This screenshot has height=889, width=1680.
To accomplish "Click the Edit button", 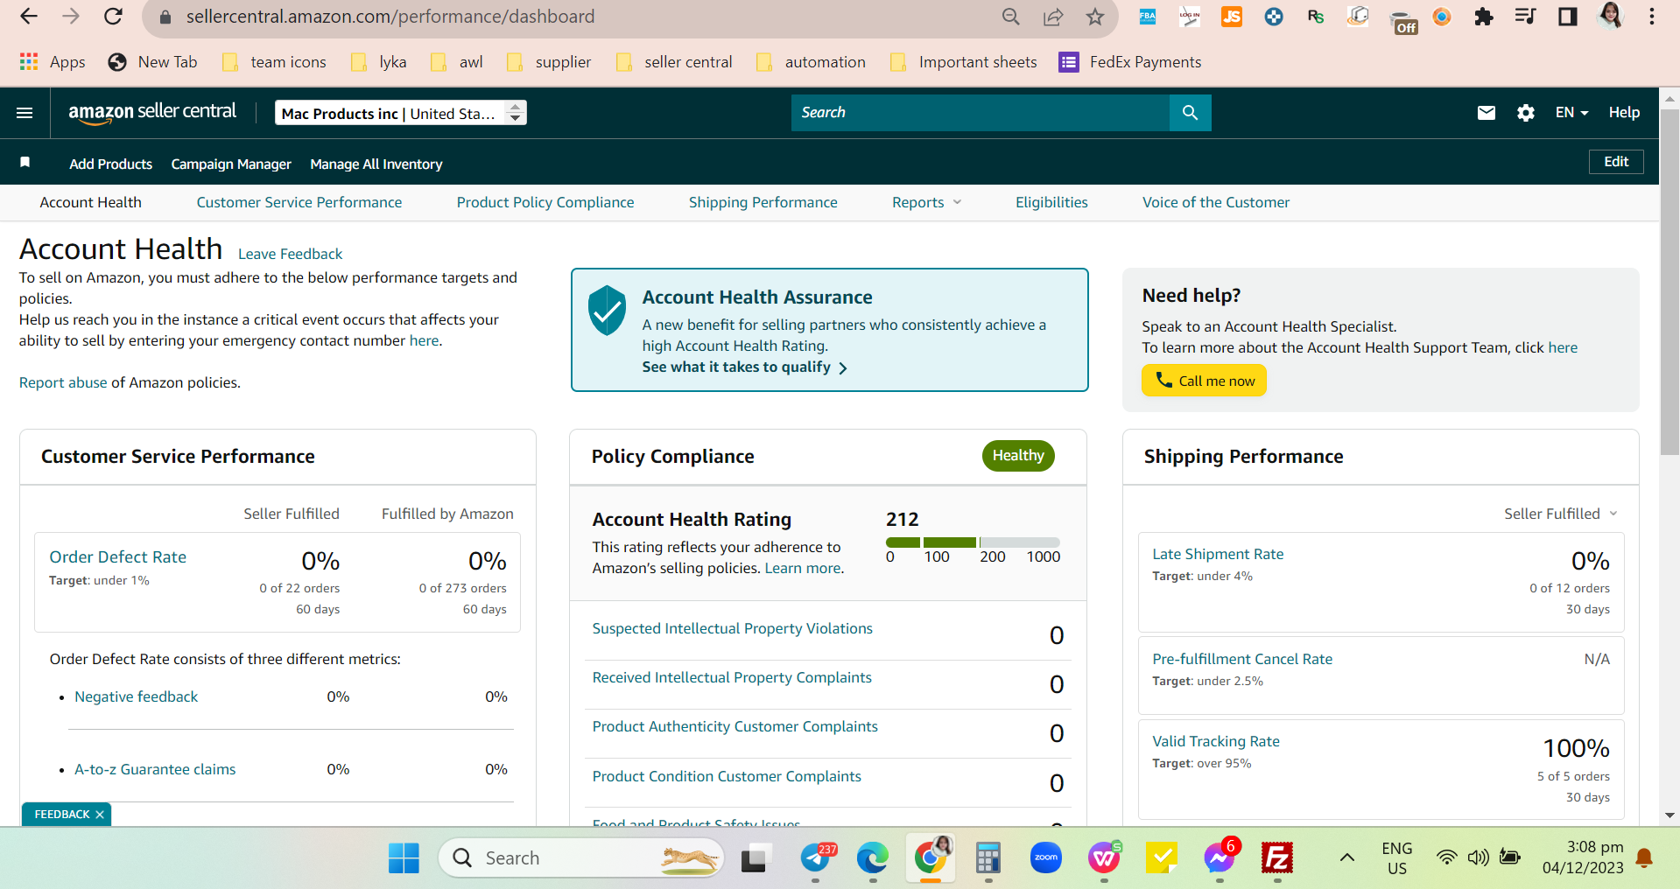I will coord(1616,162).
